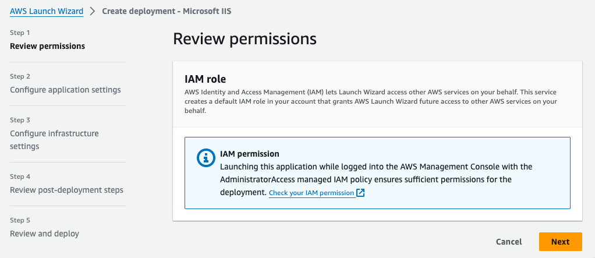This screenshot has width=595, height=258.
Task: Click the orange Next button
Action: [561, 242]
